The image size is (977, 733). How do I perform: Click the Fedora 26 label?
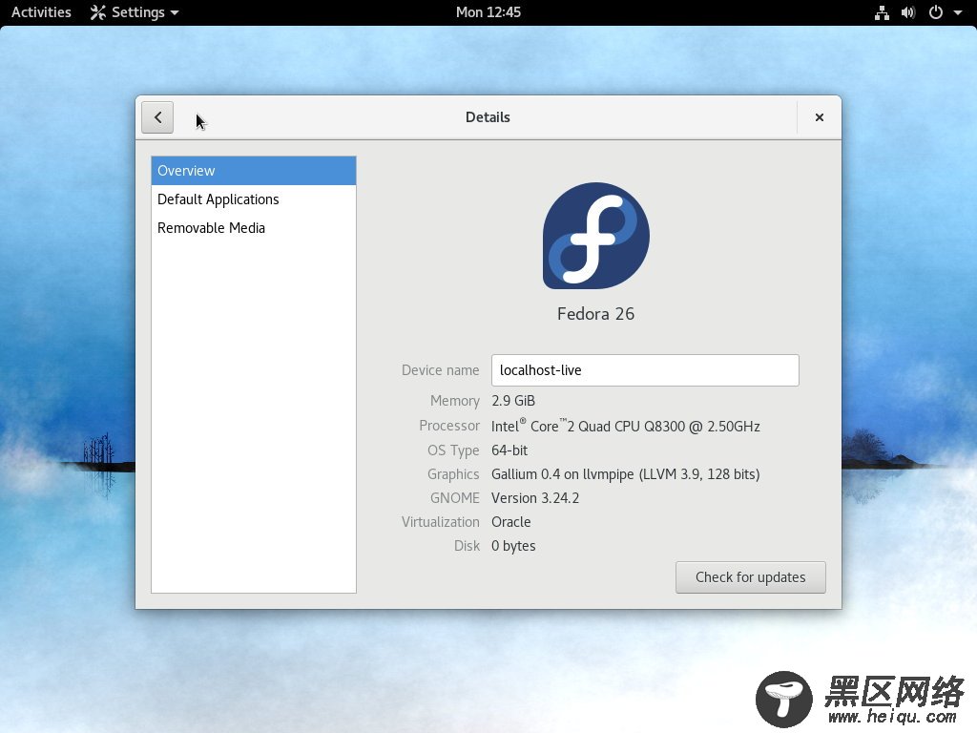[x=595, y=313]
